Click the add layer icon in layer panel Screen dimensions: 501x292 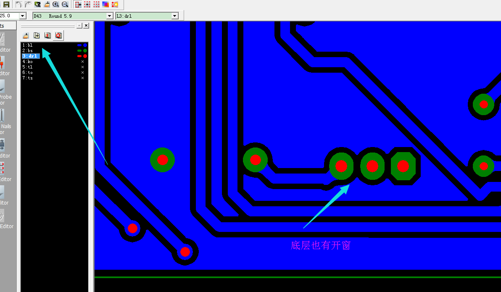[x=37, y=36]
